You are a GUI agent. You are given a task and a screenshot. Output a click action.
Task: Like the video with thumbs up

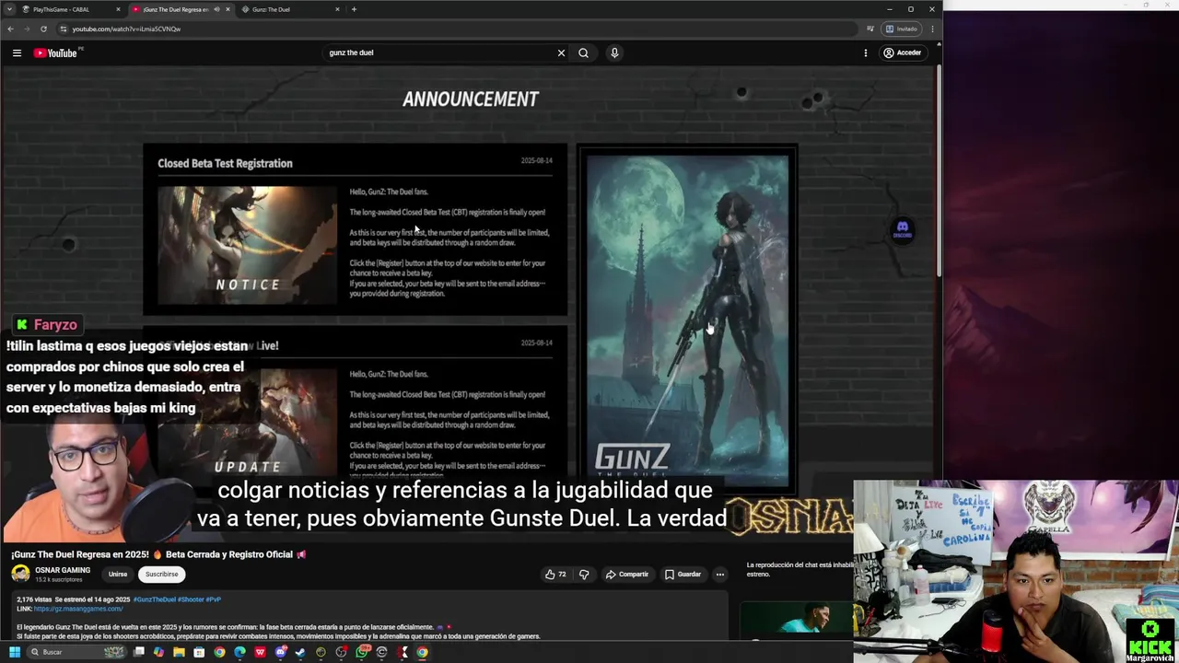click(555, 574)
